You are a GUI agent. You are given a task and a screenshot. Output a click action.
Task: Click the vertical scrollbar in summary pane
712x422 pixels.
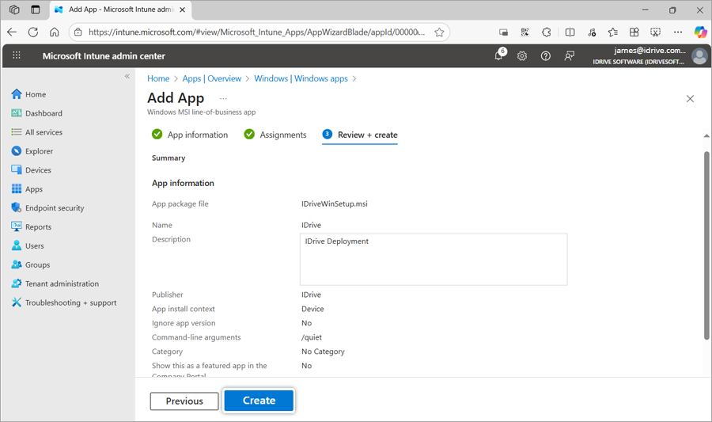[x=706, y=238]
